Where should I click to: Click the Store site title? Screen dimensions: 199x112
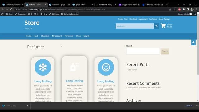pyautogui.click(x=32, y=23)
